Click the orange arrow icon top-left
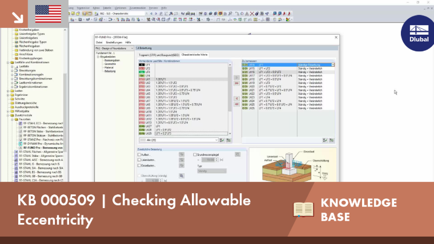This screenshot has width=434, height=244. point(17,18)
